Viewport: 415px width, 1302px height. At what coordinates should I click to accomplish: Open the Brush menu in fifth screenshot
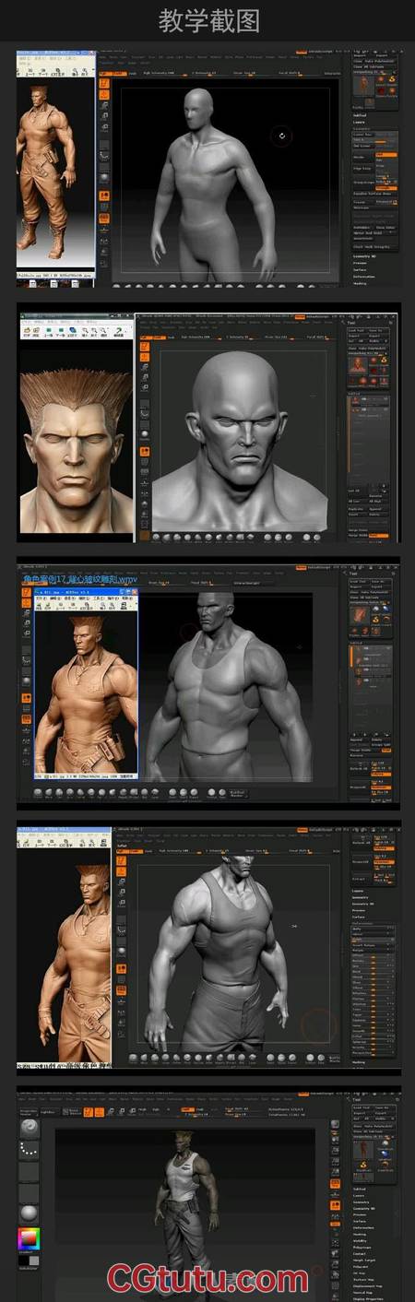pyautogui.click(x=32, y=1098)
